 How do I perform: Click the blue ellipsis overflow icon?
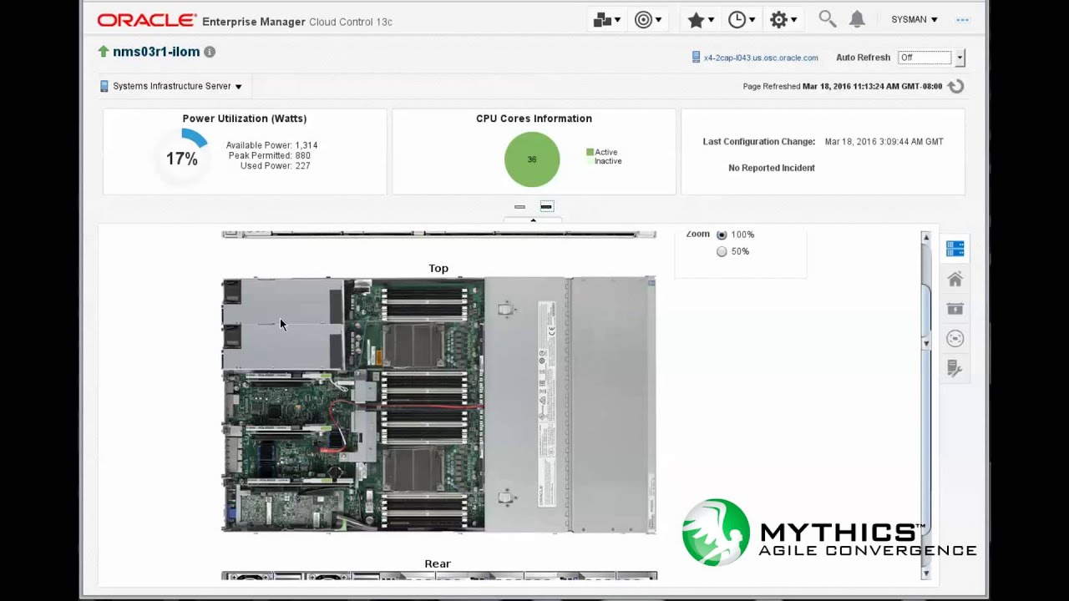[963, 20]
